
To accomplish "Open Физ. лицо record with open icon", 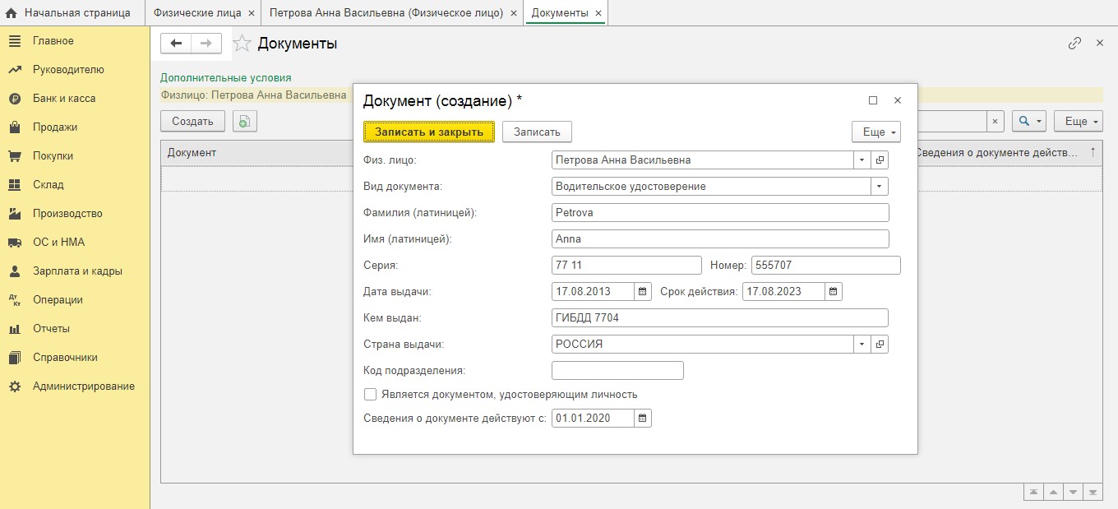I will (x=880, y=160).
